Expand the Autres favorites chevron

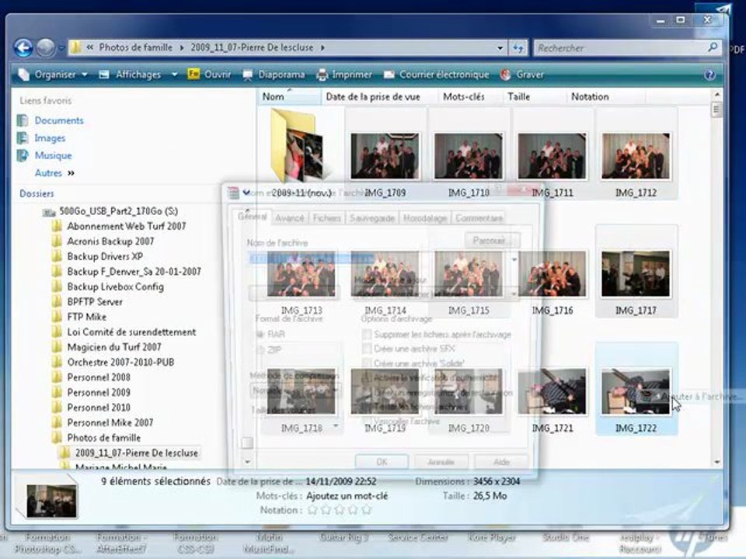[x=71, y=173]
